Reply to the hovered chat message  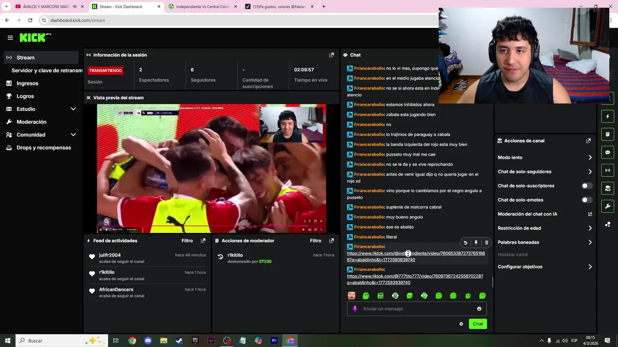click(x=465, y=243)
